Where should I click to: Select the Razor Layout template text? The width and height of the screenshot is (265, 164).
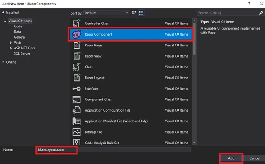(95, 78)
